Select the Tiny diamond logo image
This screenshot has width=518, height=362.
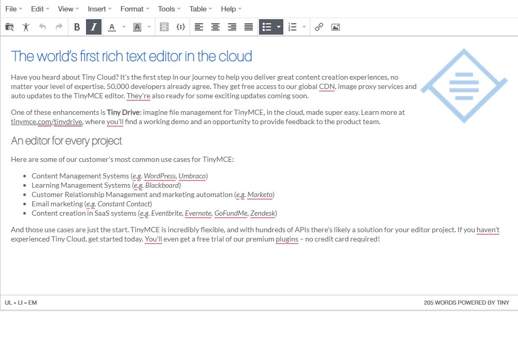[x=464, y=86]
